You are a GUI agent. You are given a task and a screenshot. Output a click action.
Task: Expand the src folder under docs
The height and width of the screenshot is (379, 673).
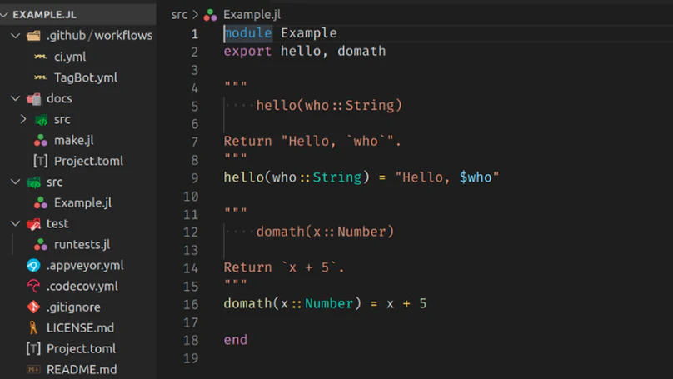(23, 119)
